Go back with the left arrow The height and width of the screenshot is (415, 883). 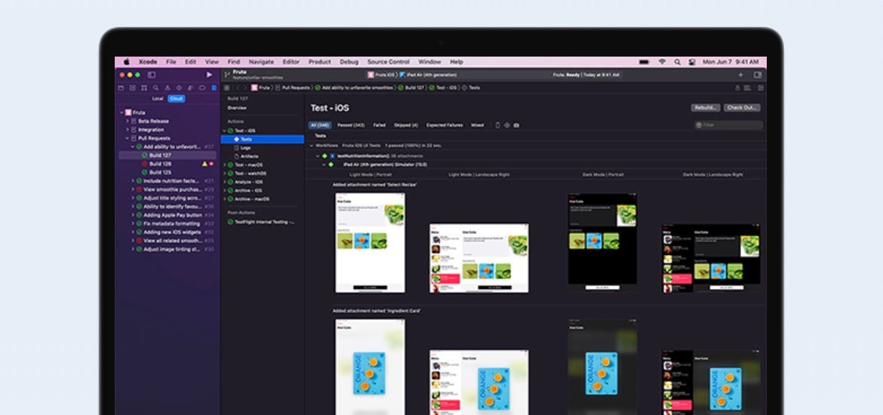pyautogui.click(x=238, y=88)
